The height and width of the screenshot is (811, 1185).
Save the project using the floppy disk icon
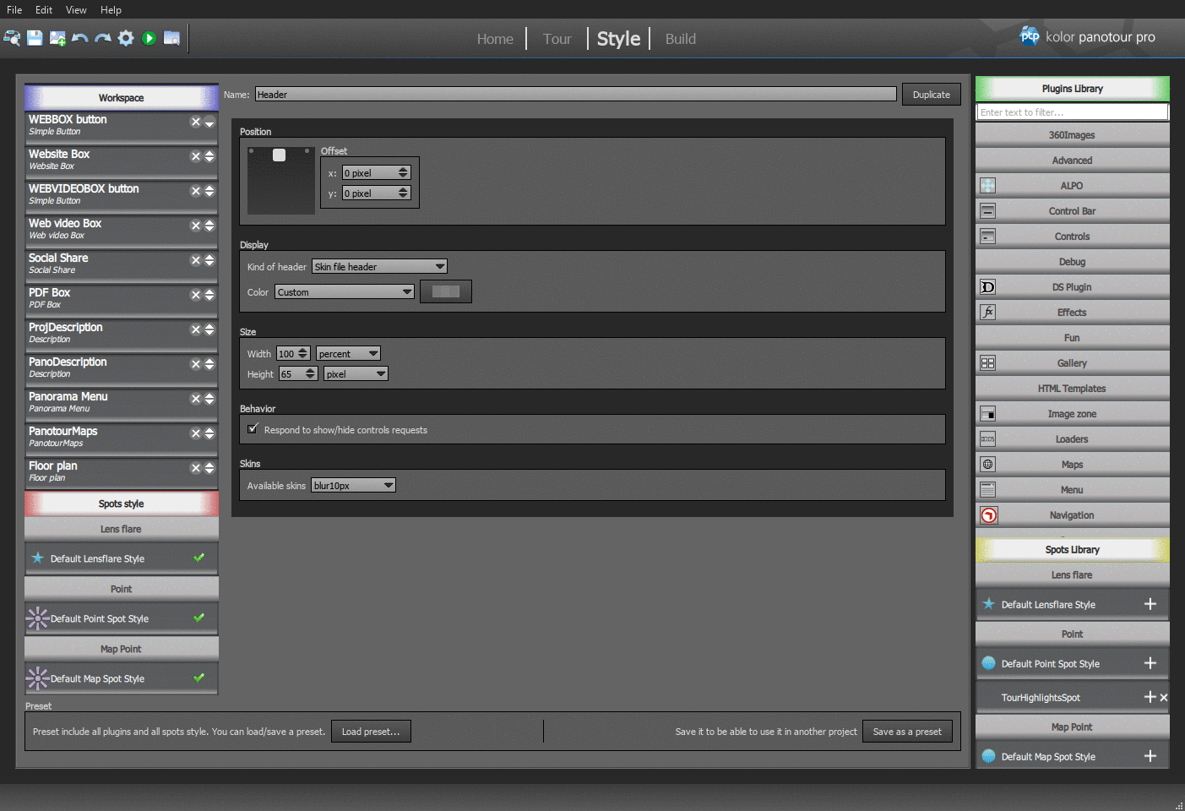point(35,38)
